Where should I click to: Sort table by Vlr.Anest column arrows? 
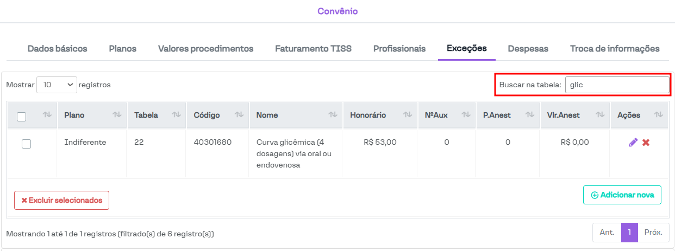[600, 115]
